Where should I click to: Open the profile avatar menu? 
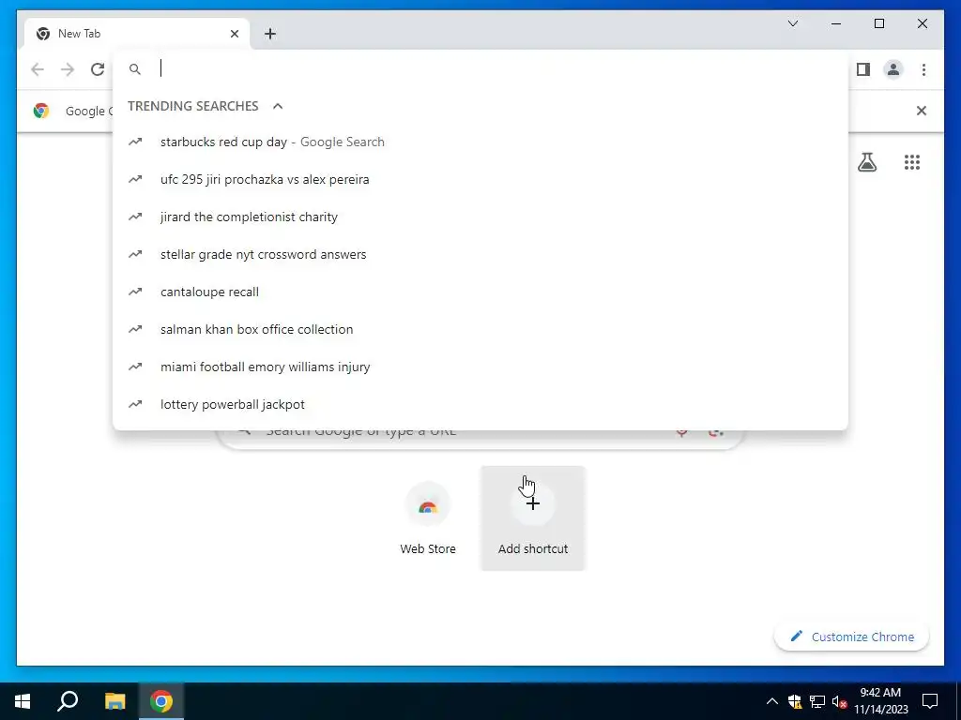(x=893, y=69)
